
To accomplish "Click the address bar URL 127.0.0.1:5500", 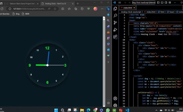I will click(x=29, y=9).
